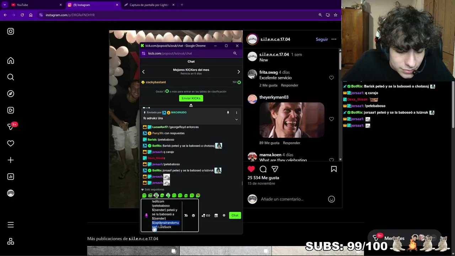The height and width of the screenshot is (256, 455).
Task: Reload the Instagram page
Action: [22, 15]
